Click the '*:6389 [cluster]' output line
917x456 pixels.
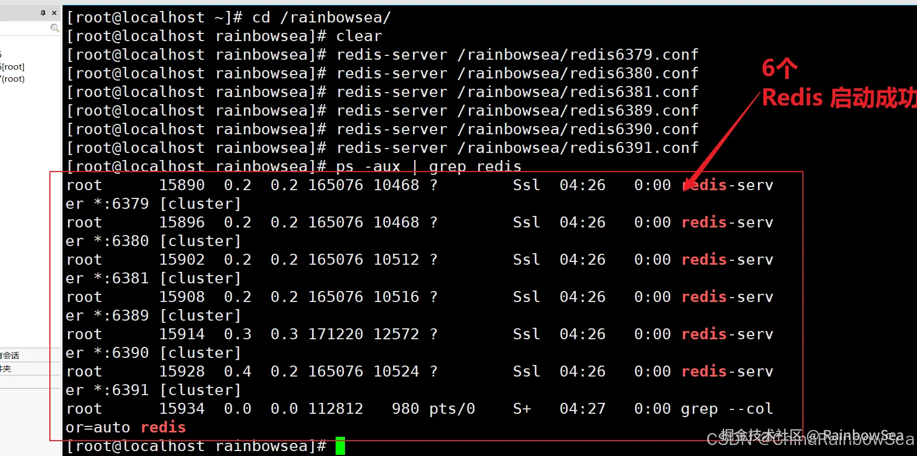[x=154, y=315]
